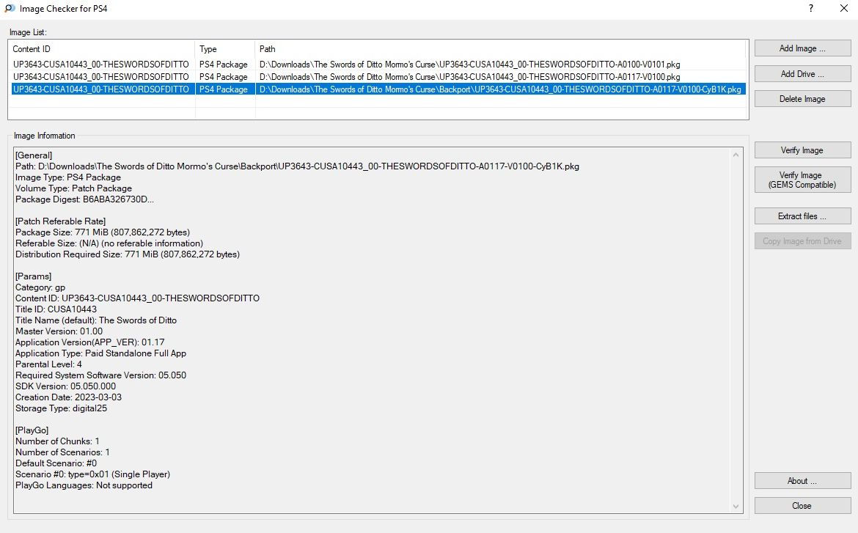
Task: Sort list by Type column header
Action: (x=225, y=49)
